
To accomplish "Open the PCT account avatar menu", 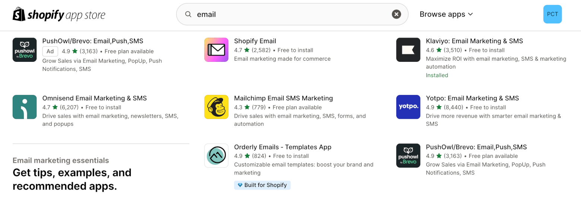I will point(553,15).
